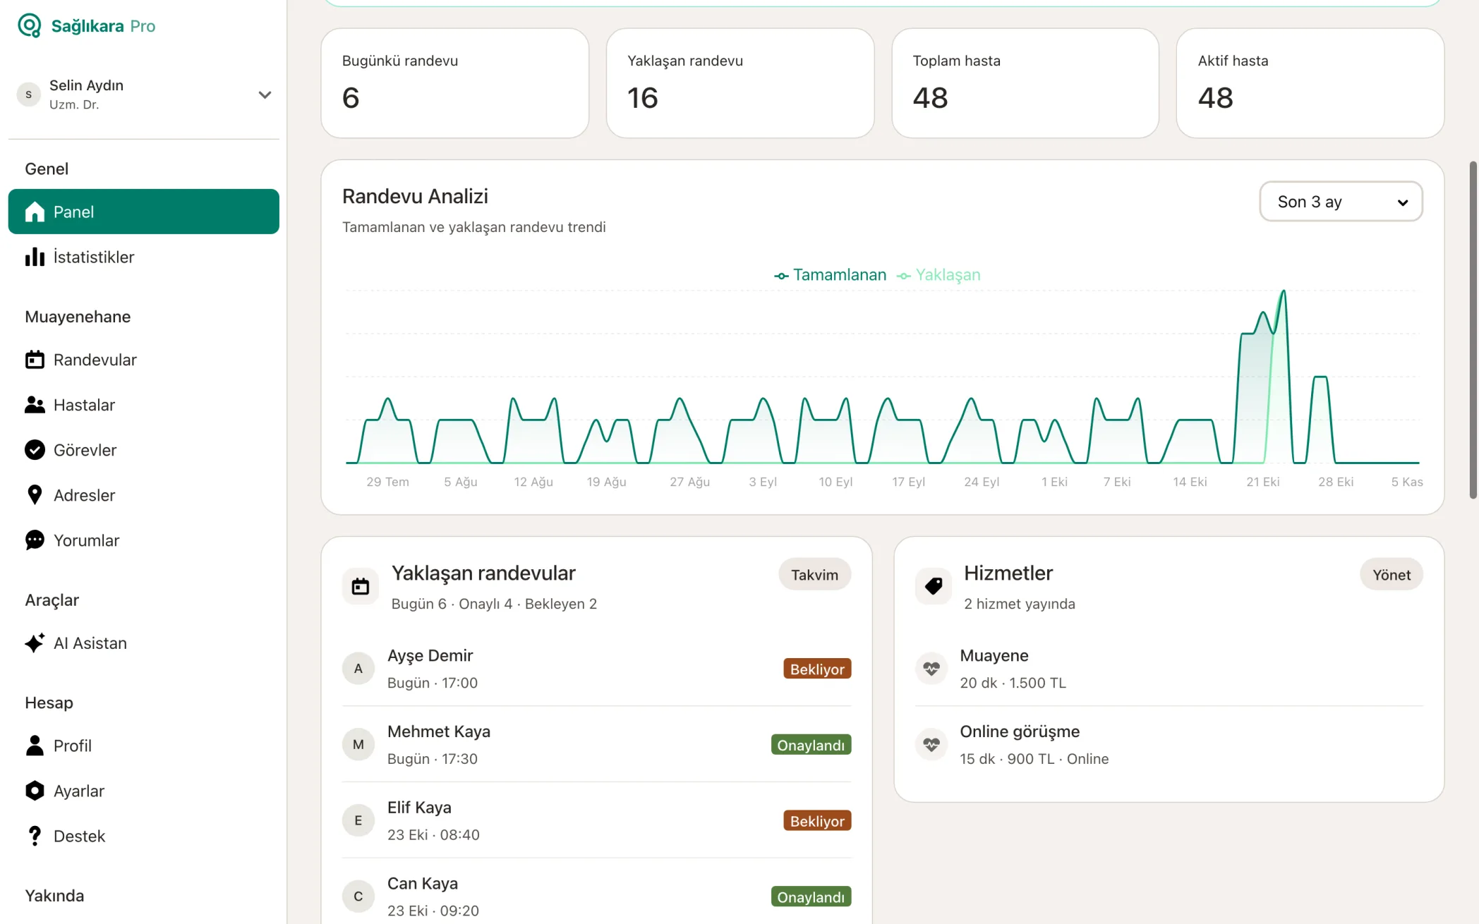Click the Yönet button in Hizmetler

[x=1391, y=575]
